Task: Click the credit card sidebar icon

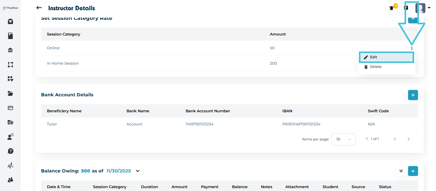Action: click(x=10, y=108)
